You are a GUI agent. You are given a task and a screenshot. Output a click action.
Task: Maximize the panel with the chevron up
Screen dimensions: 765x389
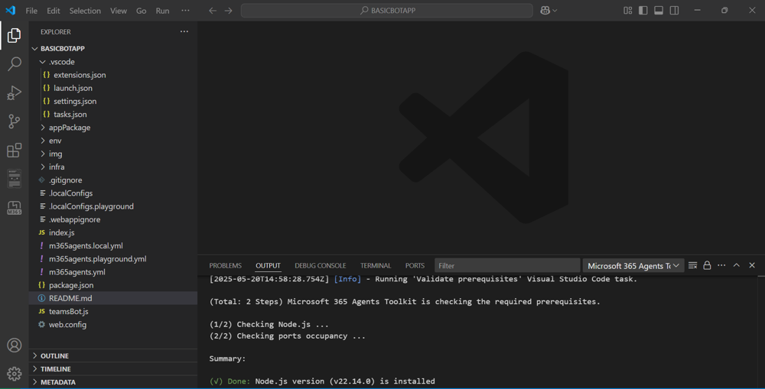point(737,265)
